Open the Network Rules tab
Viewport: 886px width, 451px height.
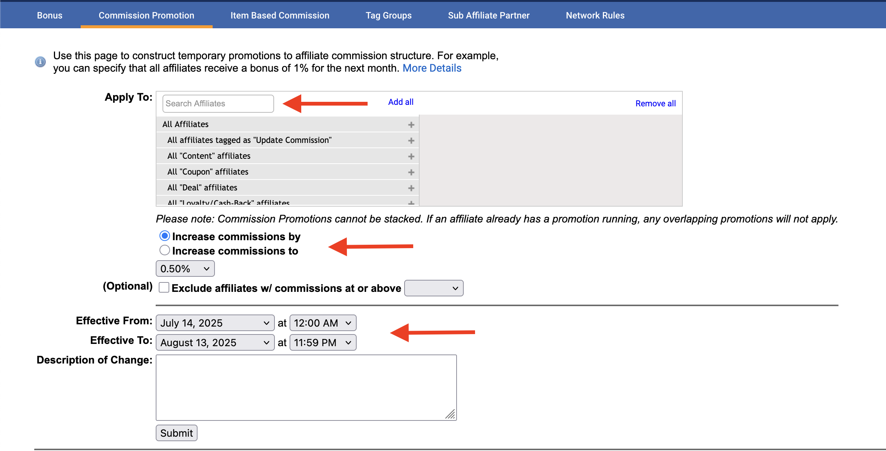(x=595, y=15)
